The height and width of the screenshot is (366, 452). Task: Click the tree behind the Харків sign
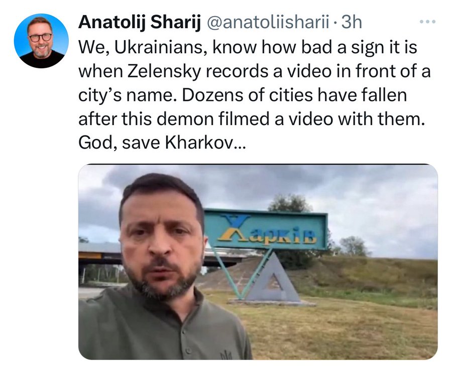(x=290, y=203)
